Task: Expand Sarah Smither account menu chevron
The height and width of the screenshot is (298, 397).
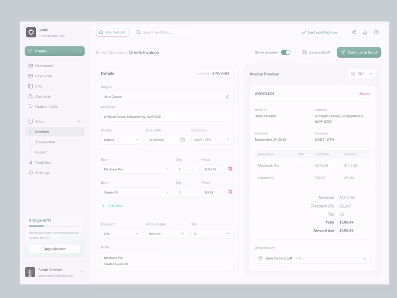Action: [82, 272]
